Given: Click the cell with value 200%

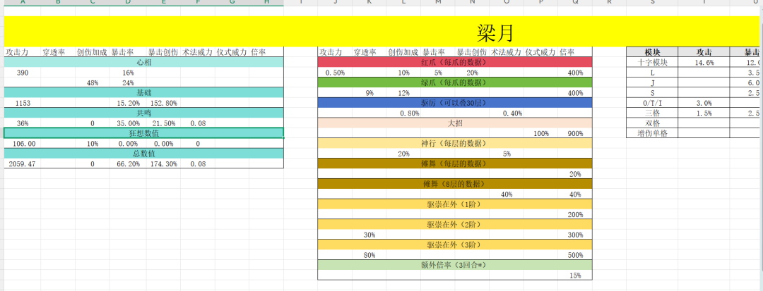Looking at the screenshot, I should pos(575,214).
